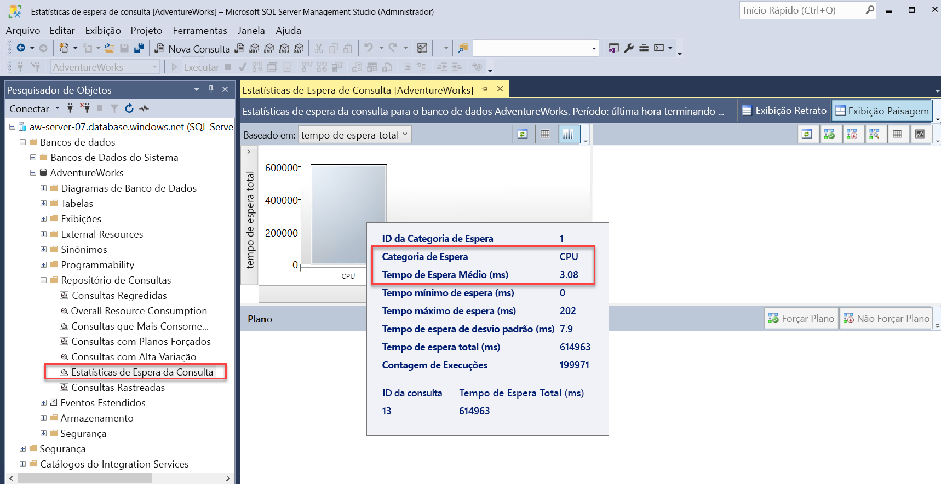Open the Conectar dropdown
Image resolution: width=941 pixels, height=484 pixels.
[x=34, y=108]
